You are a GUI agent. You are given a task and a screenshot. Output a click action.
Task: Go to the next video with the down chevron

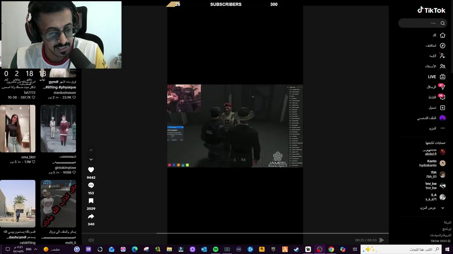point(91,159)
